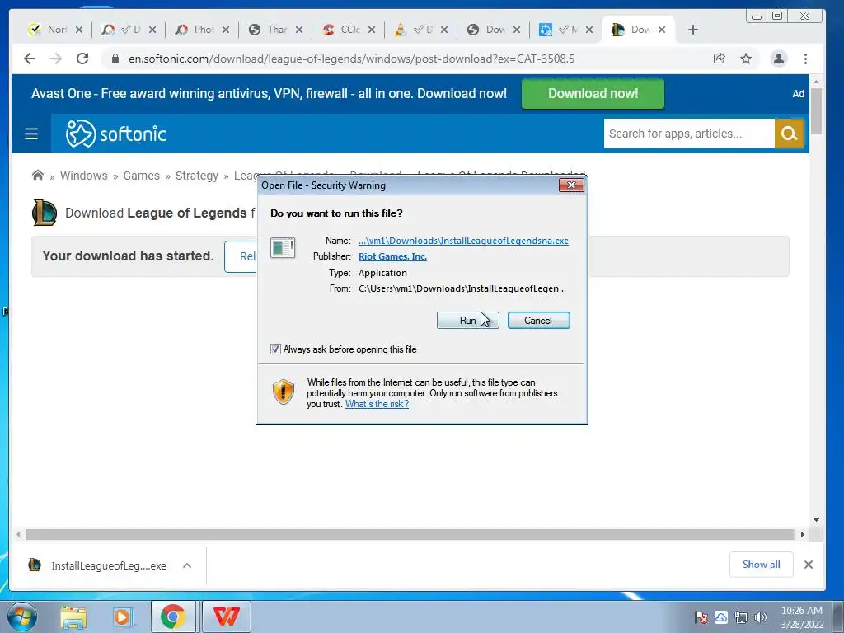Close the security warning dialog
Viewport: 844px width, 633px height.
tap(571, 185)
